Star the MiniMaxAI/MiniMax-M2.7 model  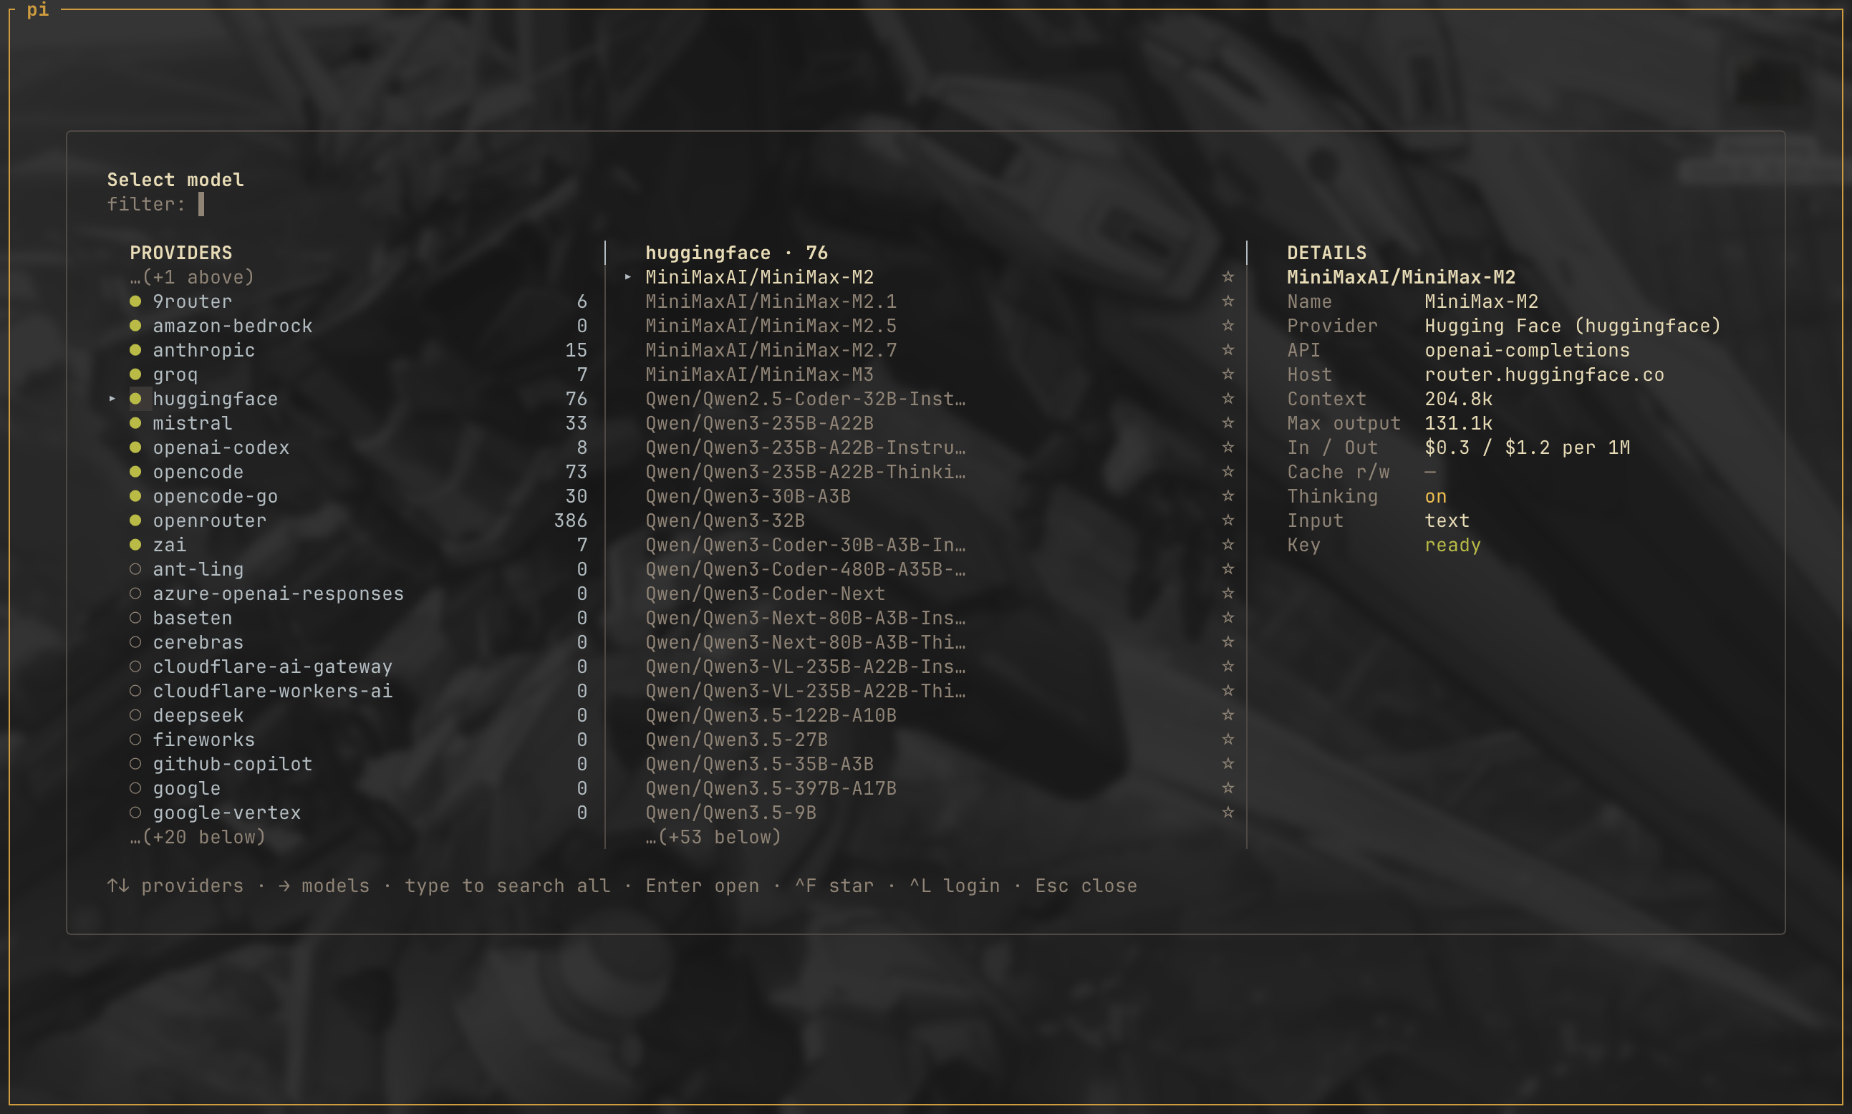click(1228, 350)
